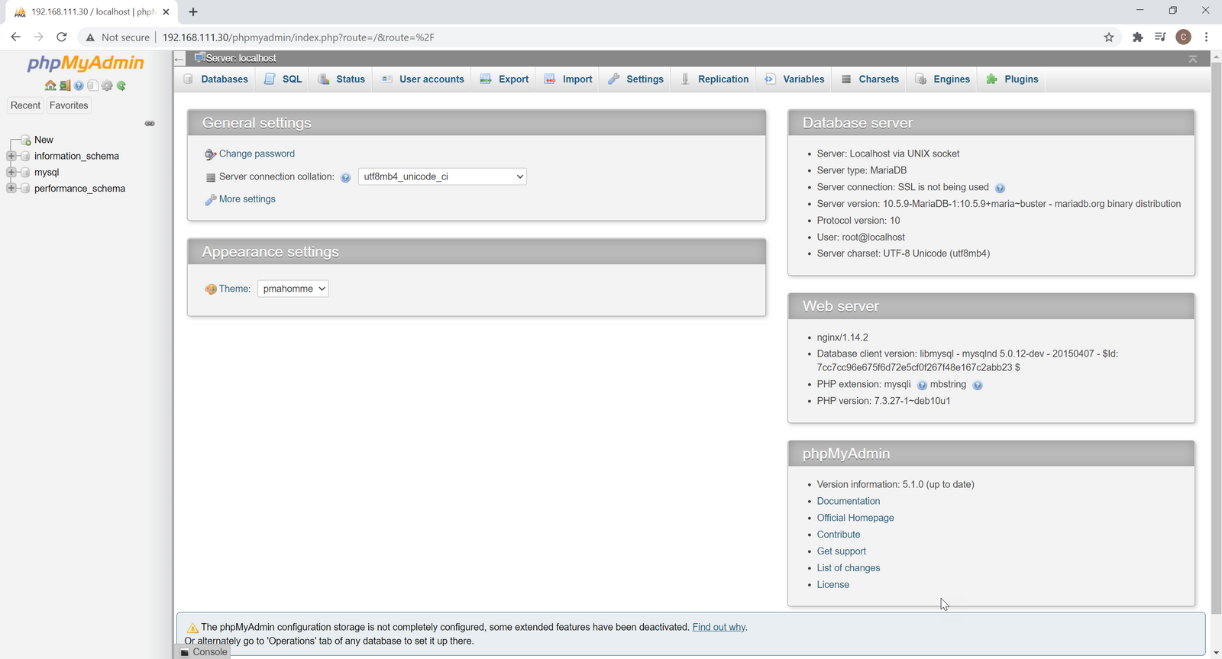Click the collapse navigation arrow beside Server
This screenshot has width=1222, height=659.
point(179,58)
